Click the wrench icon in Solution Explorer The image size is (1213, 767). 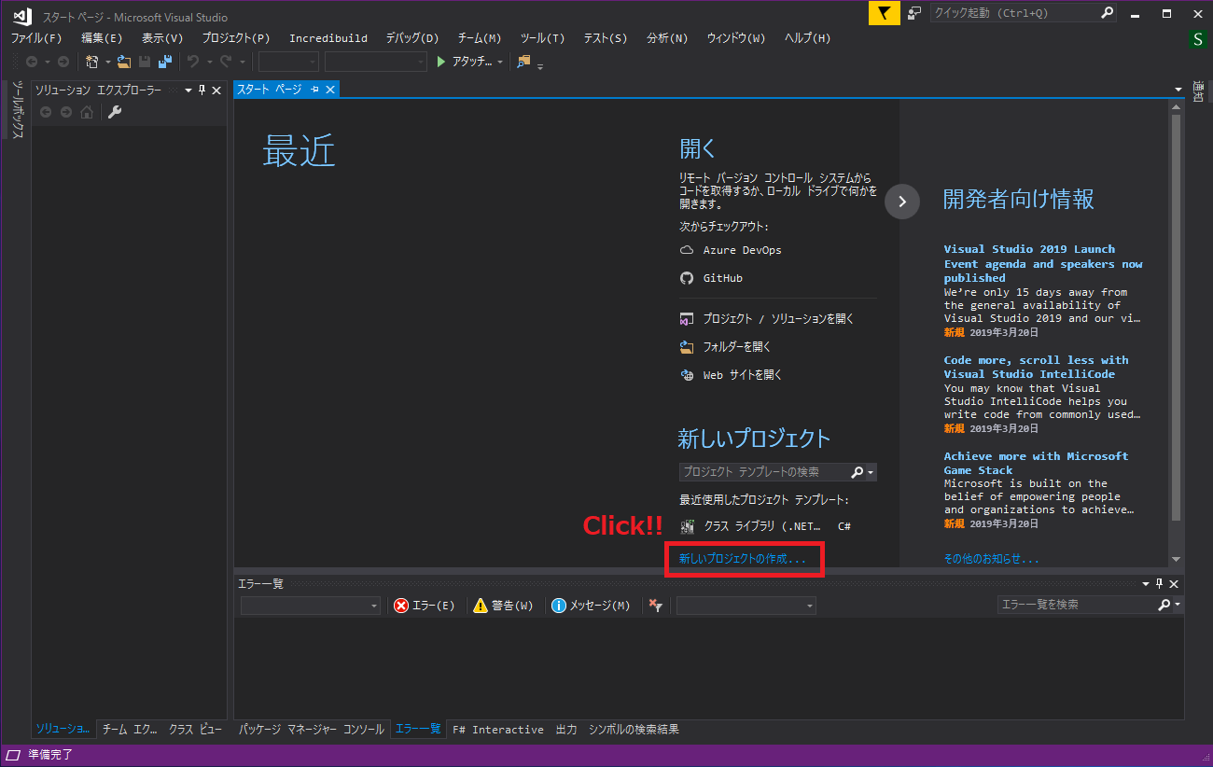tap(116, 112)
